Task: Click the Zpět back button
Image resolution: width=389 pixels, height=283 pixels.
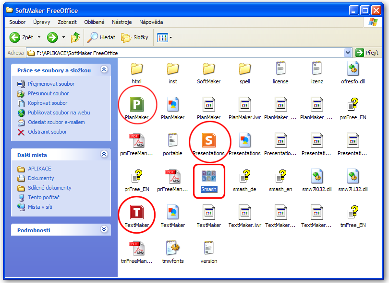Action: point(22,37)
